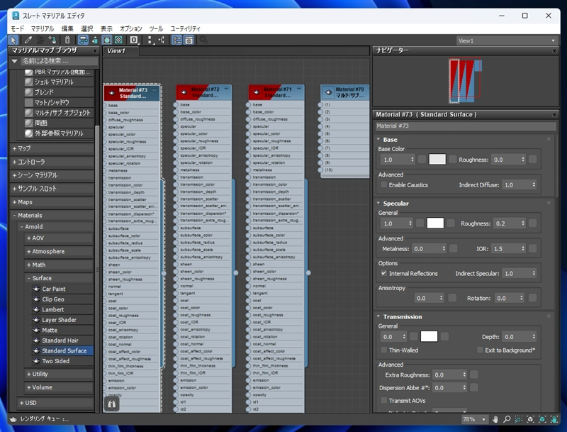This screenshot has height=432, width=567.
Task: Activate Zoom Region tool
Action: pos(519,419)
